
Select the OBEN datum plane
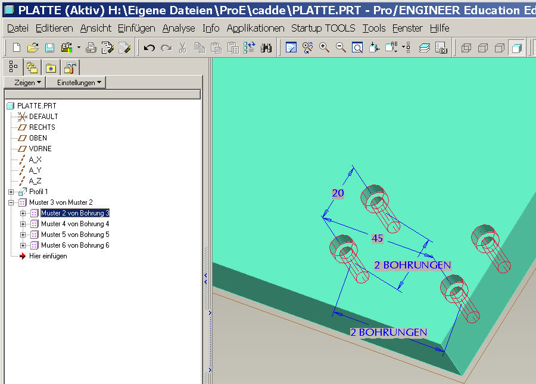pos(38,138)
